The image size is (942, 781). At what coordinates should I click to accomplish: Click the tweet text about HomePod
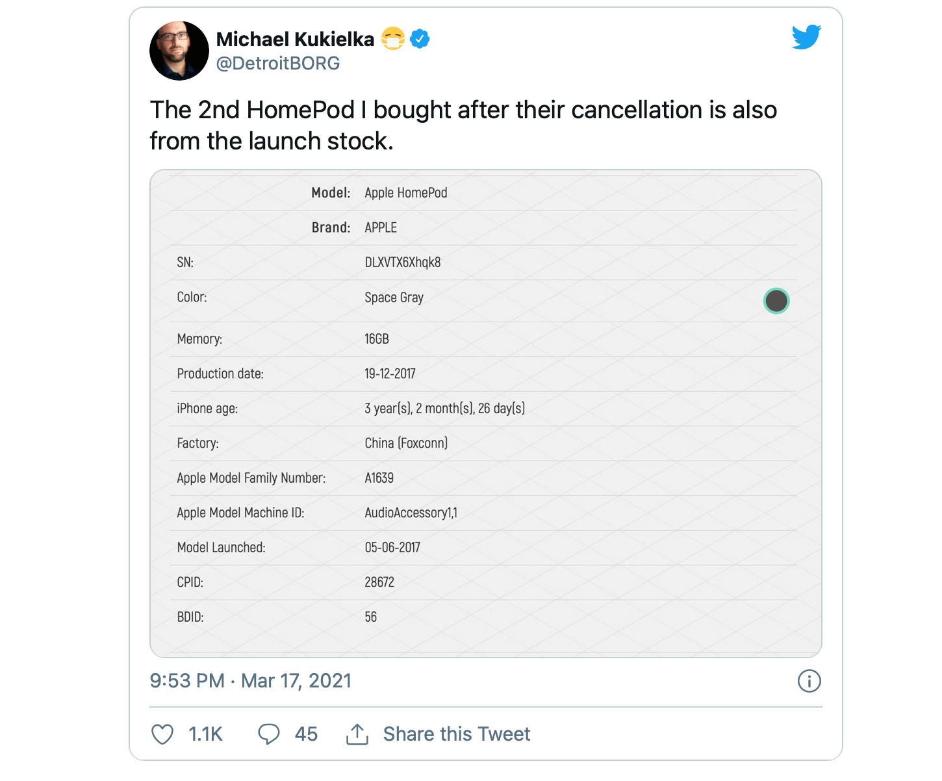click(463, 125)
